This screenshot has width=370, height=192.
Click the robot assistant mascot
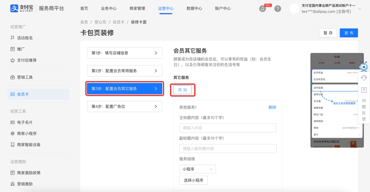pos(364,67)
